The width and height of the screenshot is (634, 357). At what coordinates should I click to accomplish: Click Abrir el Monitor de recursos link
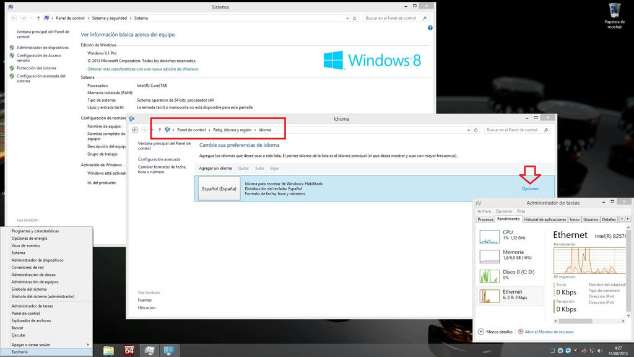click(549, 332)
